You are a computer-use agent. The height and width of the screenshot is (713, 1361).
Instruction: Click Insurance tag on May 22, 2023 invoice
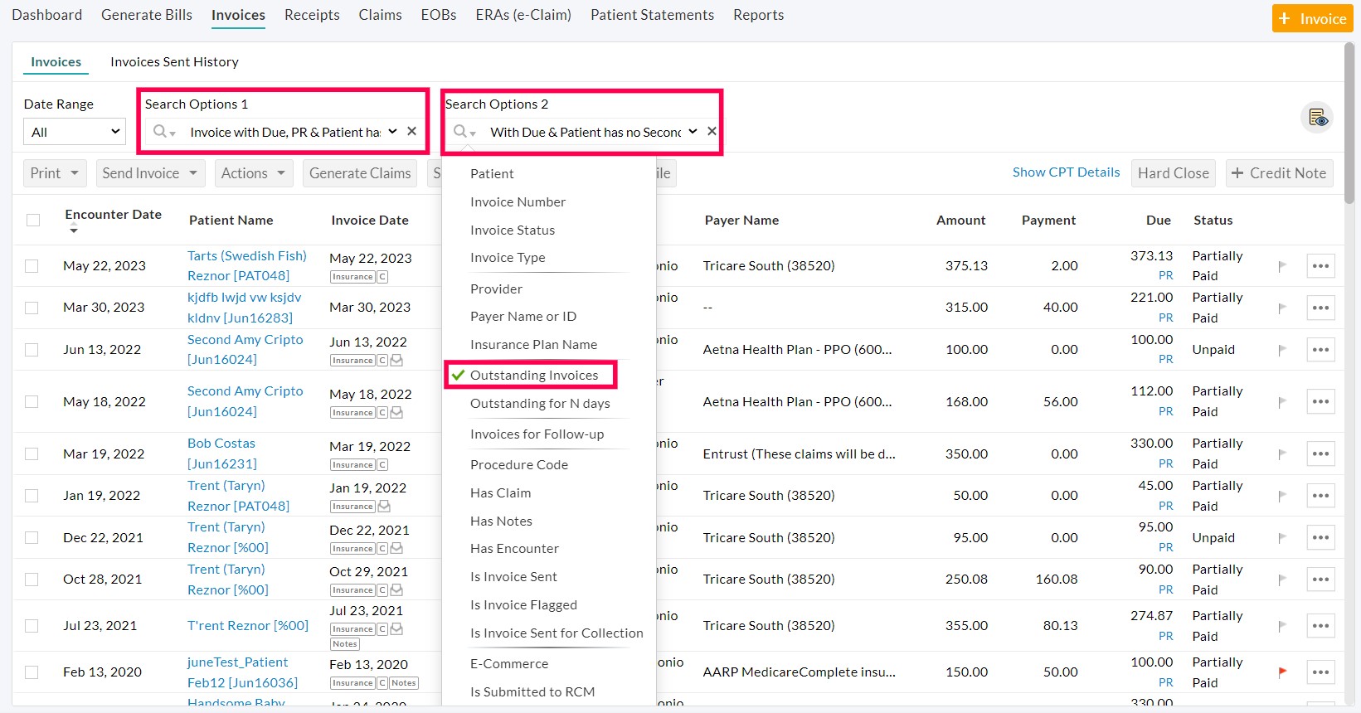point(352,277)
